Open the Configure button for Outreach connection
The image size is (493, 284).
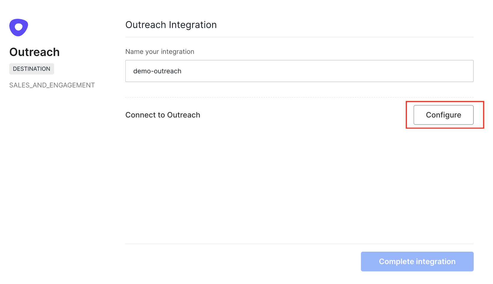(443, 115)
